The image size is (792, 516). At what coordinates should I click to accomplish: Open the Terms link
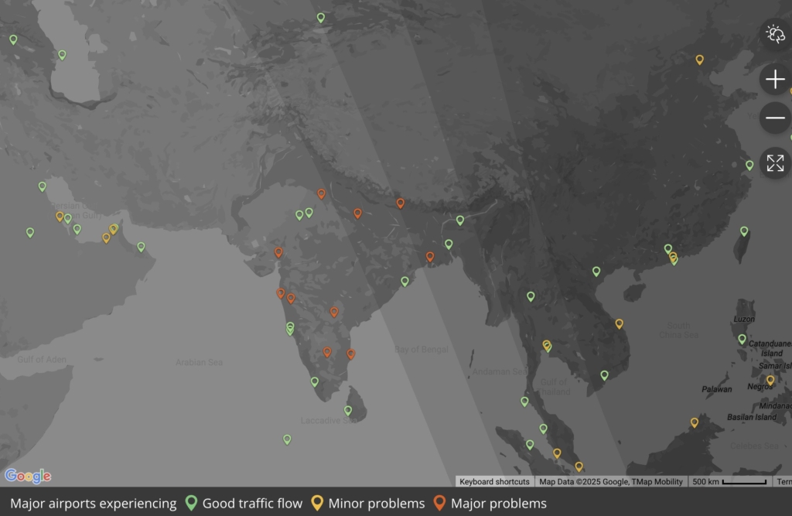point(784,481)
